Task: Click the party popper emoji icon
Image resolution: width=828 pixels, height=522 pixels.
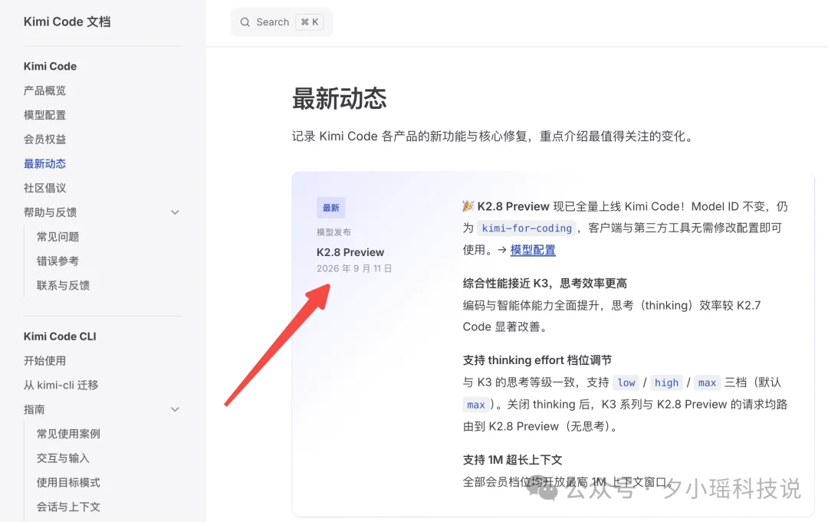Action: (468, 206)
